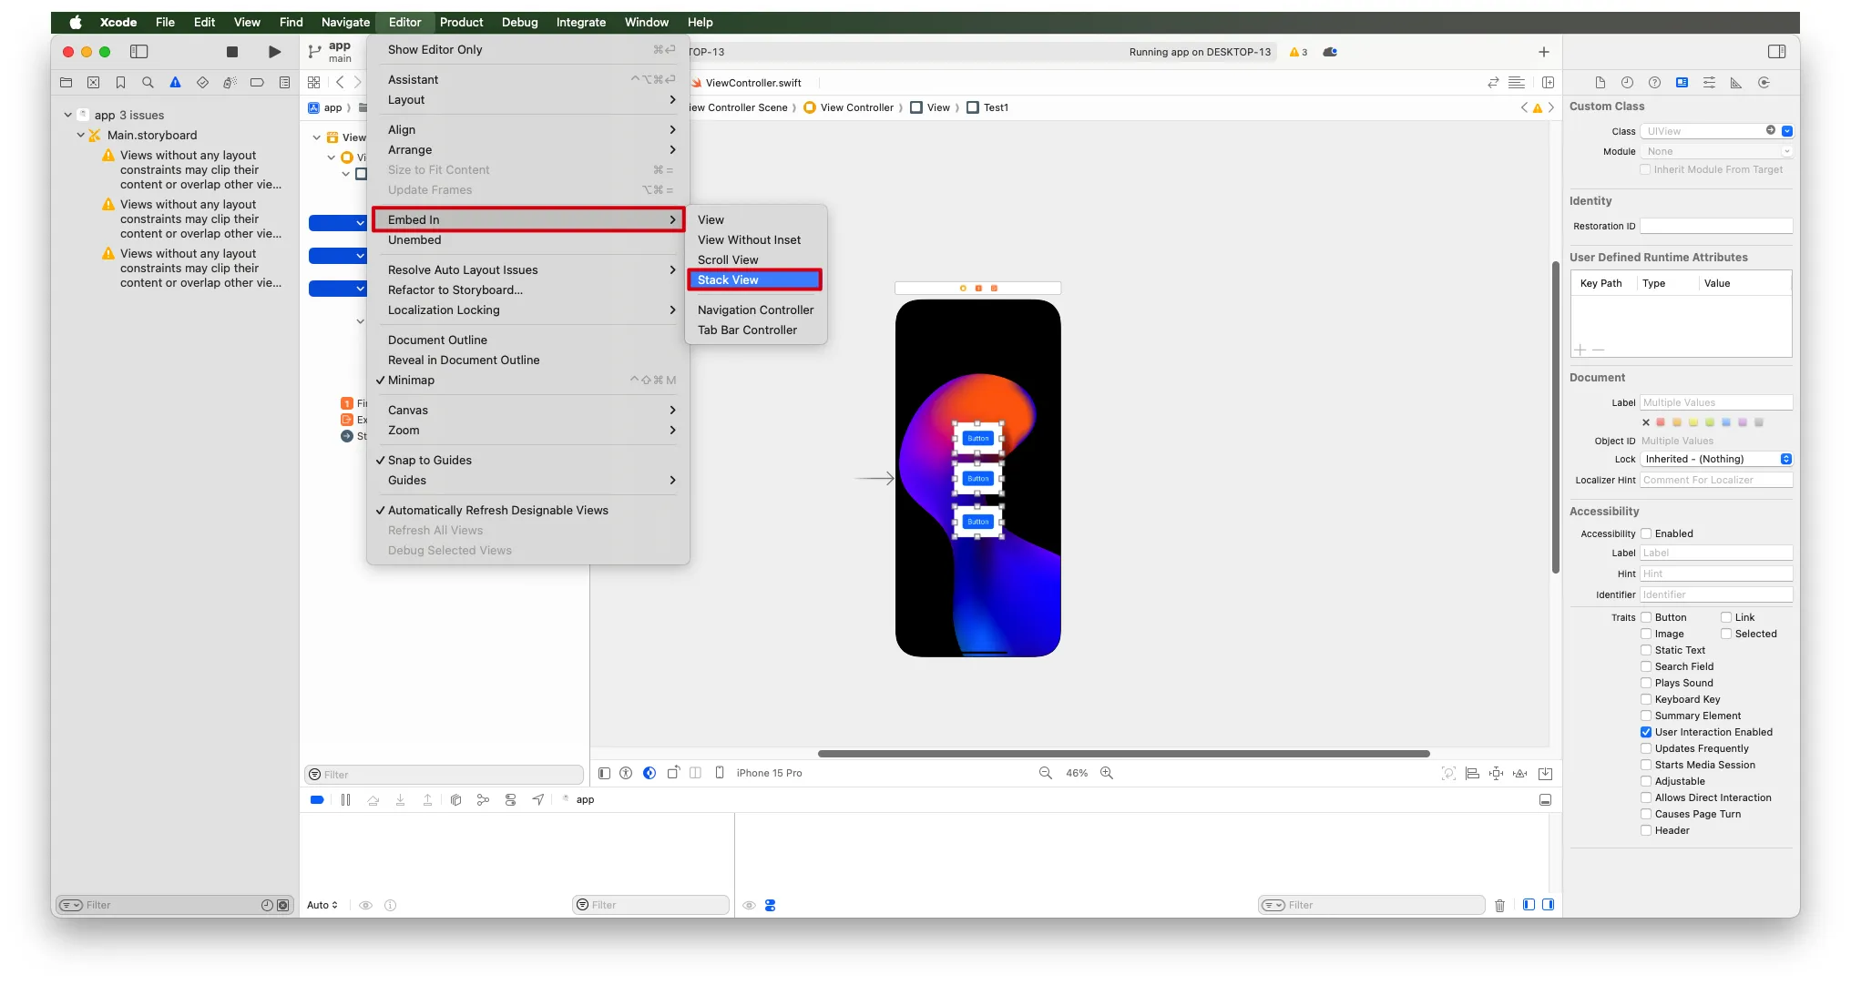Uncheck User Interaction Enabled trait
Screen dimensions: 1851x985
(1646, 732)
